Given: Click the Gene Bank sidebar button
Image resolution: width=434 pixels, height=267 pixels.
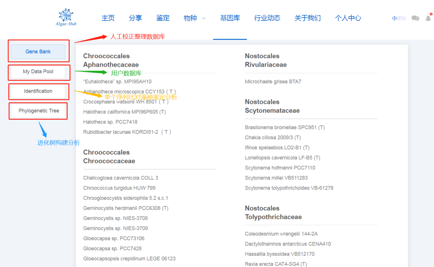Looking at the screenshot, I should (38, 51).
